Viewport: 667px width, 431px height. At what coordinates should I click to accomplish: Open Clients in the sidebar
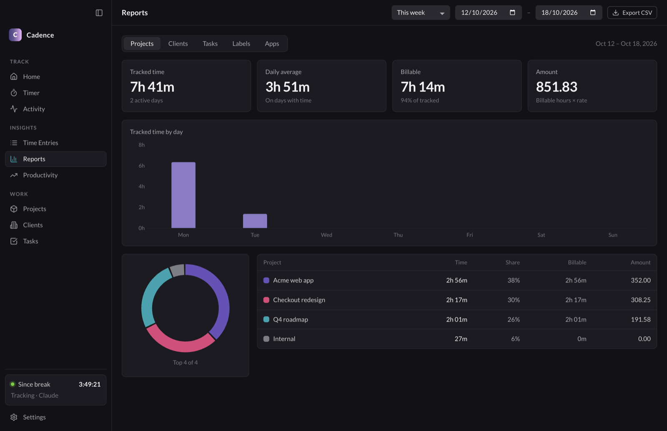coord(55,225)
